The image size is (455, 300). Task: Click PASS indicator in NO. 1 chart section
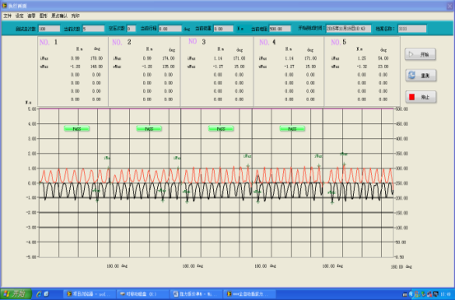point(77,129)
